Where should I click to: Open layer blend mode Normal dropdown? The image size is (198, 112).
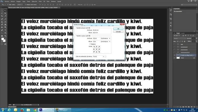(180, 38)
